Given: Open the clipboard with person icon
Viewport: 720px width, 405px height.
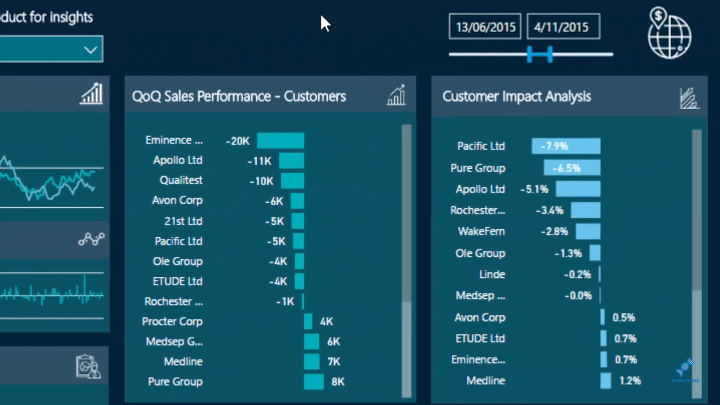Looking at the screenshot, I should [x=88, y=367].
